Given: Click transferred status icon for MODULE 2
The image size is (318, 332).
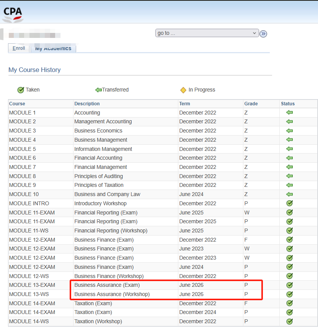Looking at the screenshot, I should 289,121.
